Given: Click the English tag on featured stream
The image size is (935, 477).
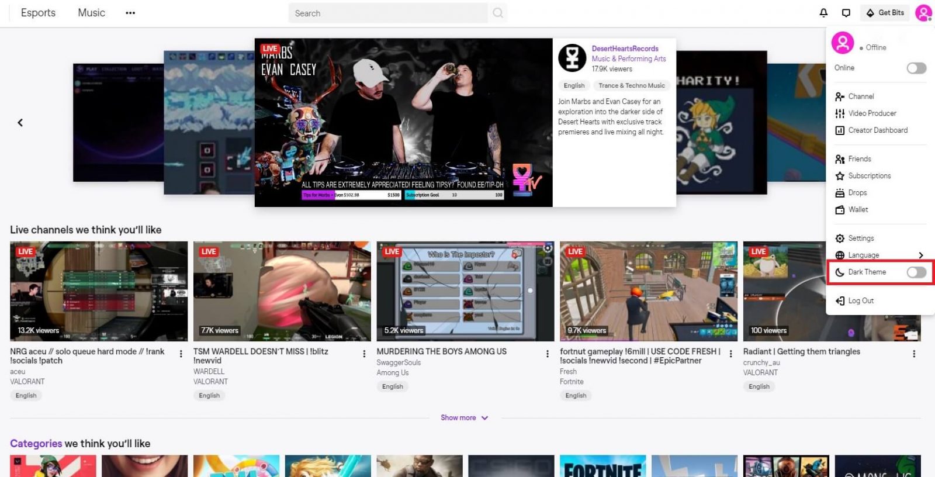Looking at the screenshot, I should click(x=574, y=85).
